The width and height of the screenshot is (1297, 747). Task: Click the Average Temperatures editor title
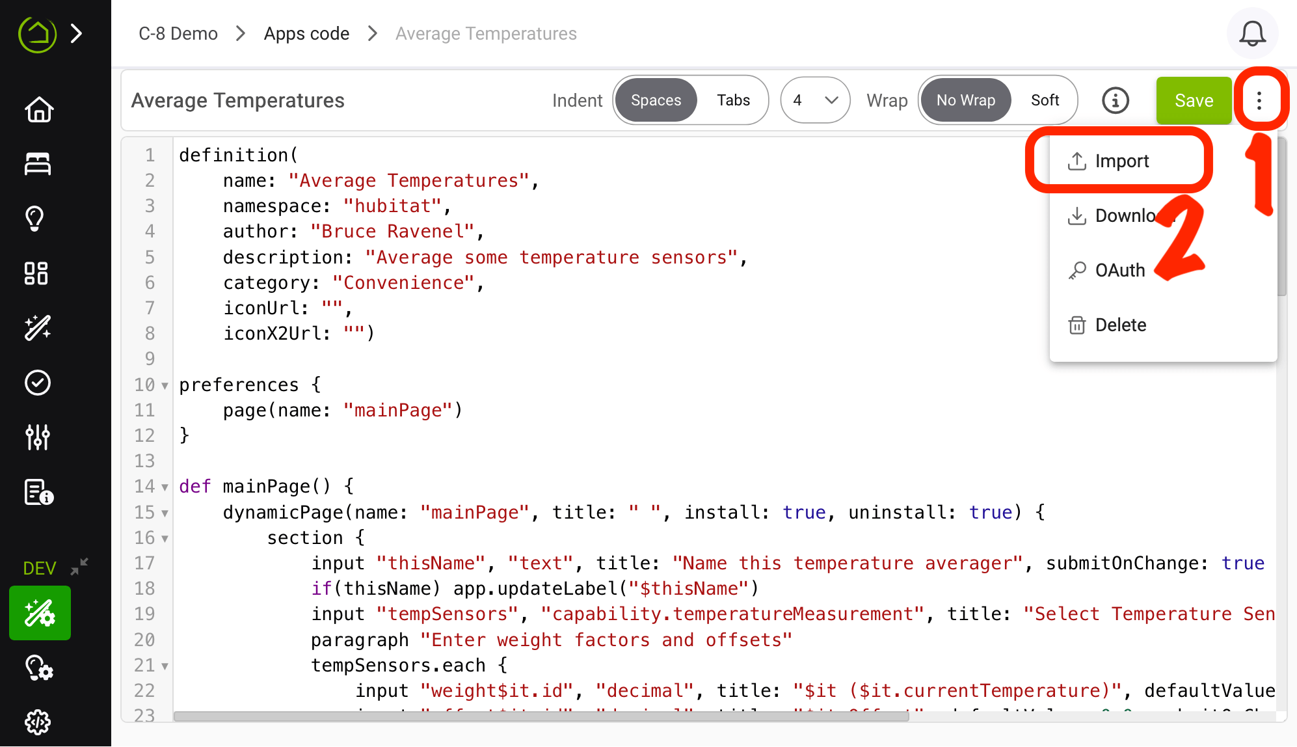click(237, 100)
